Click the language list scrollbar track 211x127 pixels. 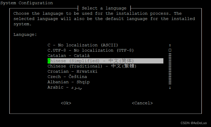point(170,69)
